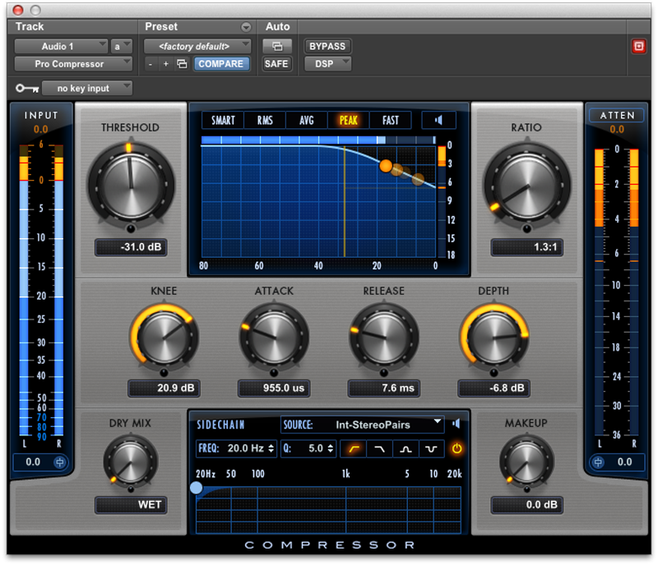Open the no key input dropdown
658x565 pixels.
(87, 88)
